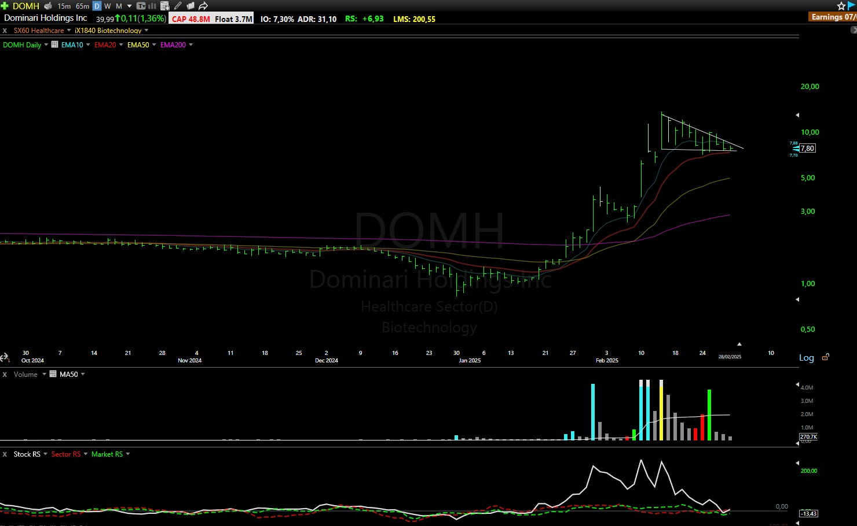Open the MA50 dropdown arrow
Viewport: 857px width, 526px height.
[83, 374]
